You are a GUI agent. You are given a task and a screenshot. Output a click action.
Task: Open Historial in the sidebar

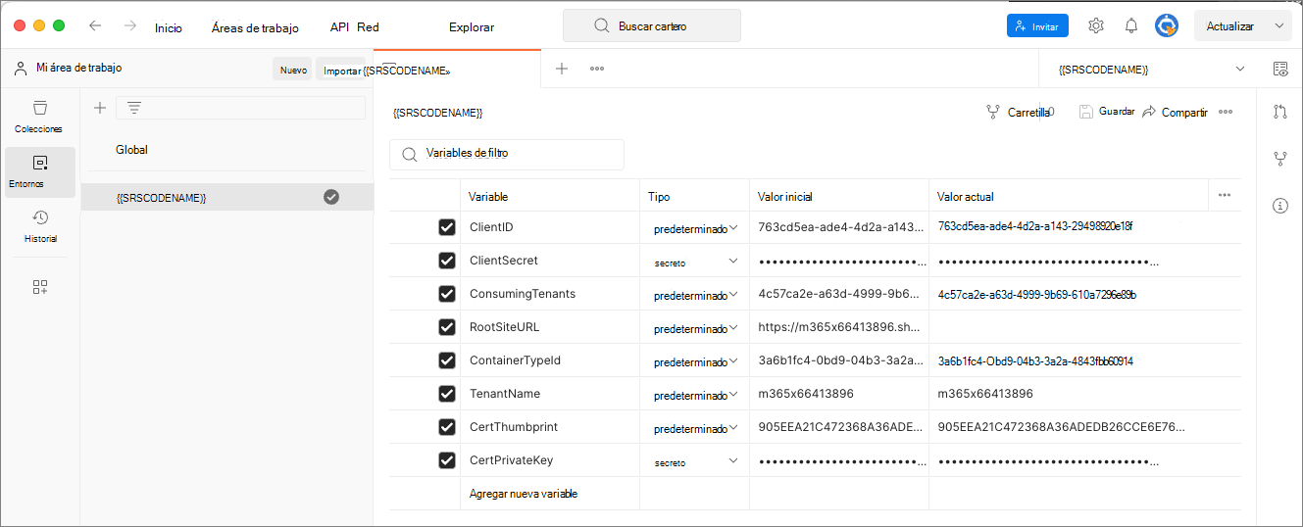click(39, 226)
